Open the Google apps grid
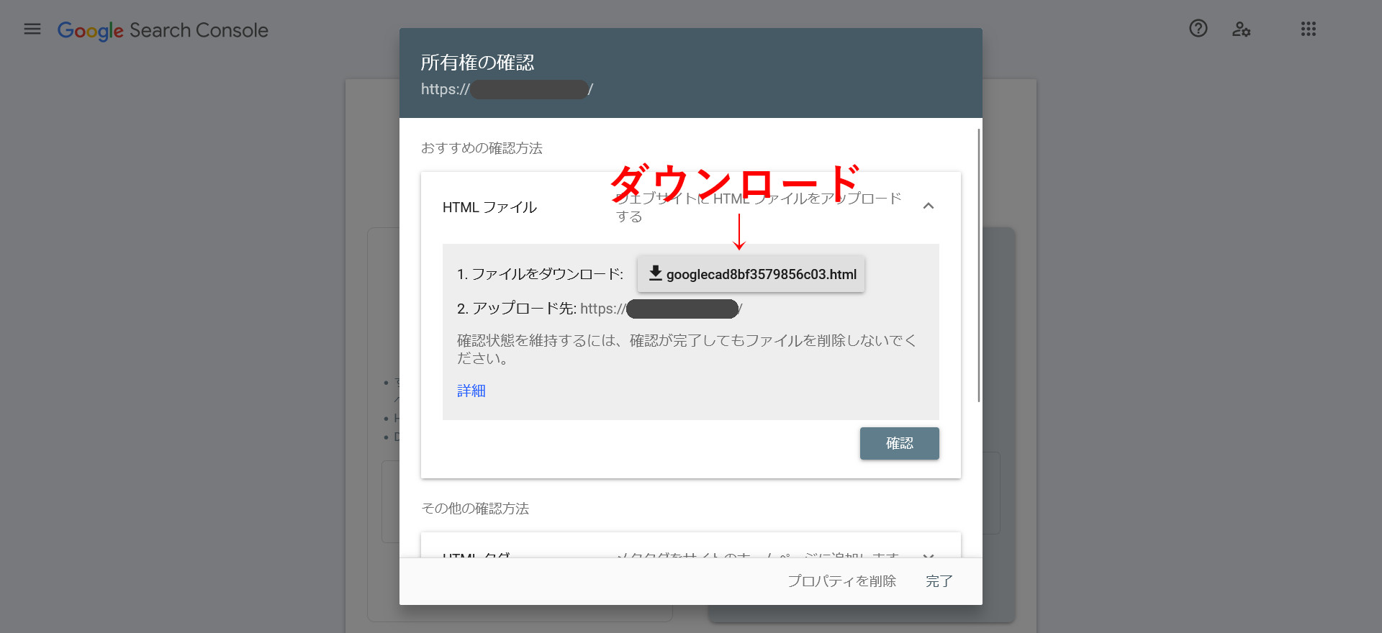The height and width of the screenshot is (633, 1382). pyautogui.click(x=1309, y=29)
